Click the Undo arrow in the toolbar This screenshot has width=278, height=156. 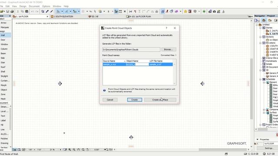point(33,12)
